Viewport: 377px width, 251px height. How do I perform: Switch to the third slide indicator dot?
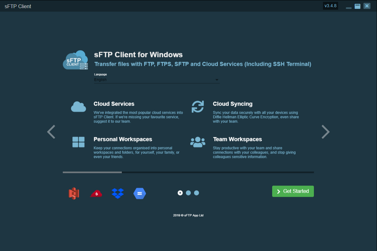coord(196,193)
